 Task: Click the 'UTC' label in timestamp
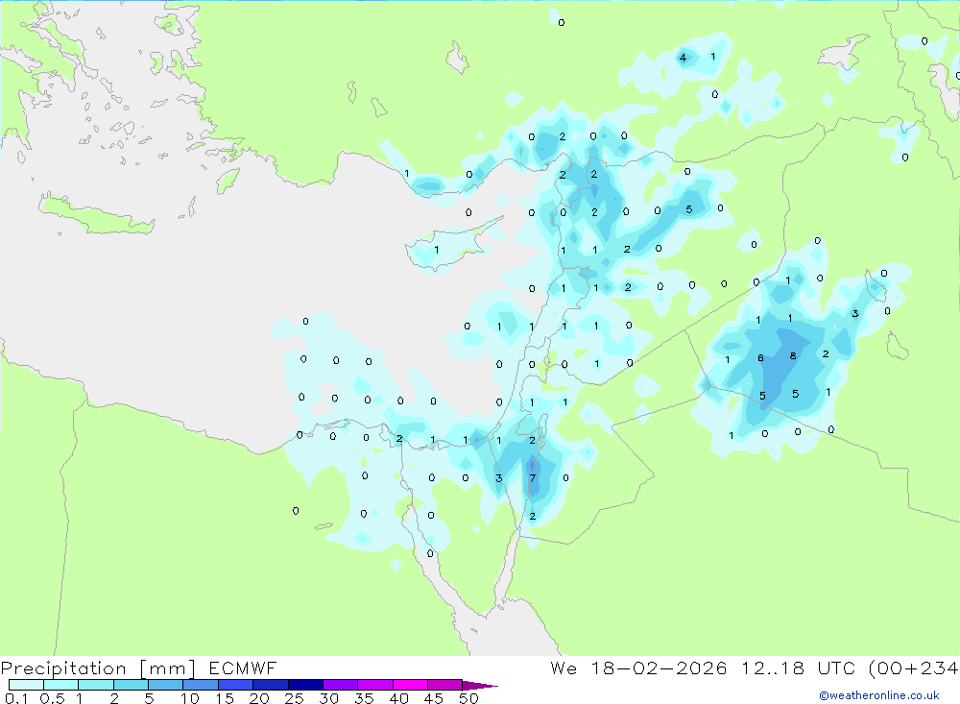tap(836, 668)
